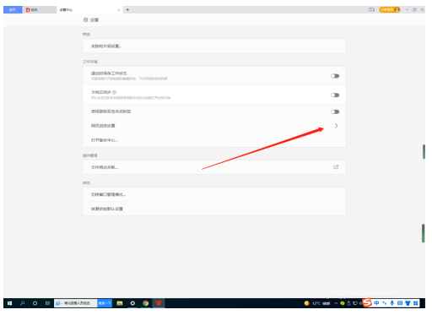The width and height of the screenshot is (432, 315).
Task: Click the weather 12°C tray widget
Action: pyautogui.click(x=317, y=303)
